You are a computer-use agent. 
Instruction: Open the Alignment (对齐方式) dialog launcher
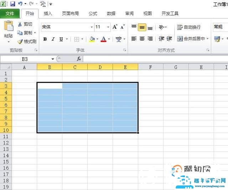208,50
